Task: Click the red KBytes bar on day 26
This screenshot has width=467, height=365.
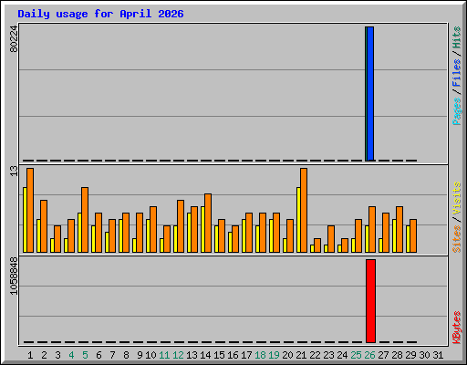Action: (x=370, y=301)
